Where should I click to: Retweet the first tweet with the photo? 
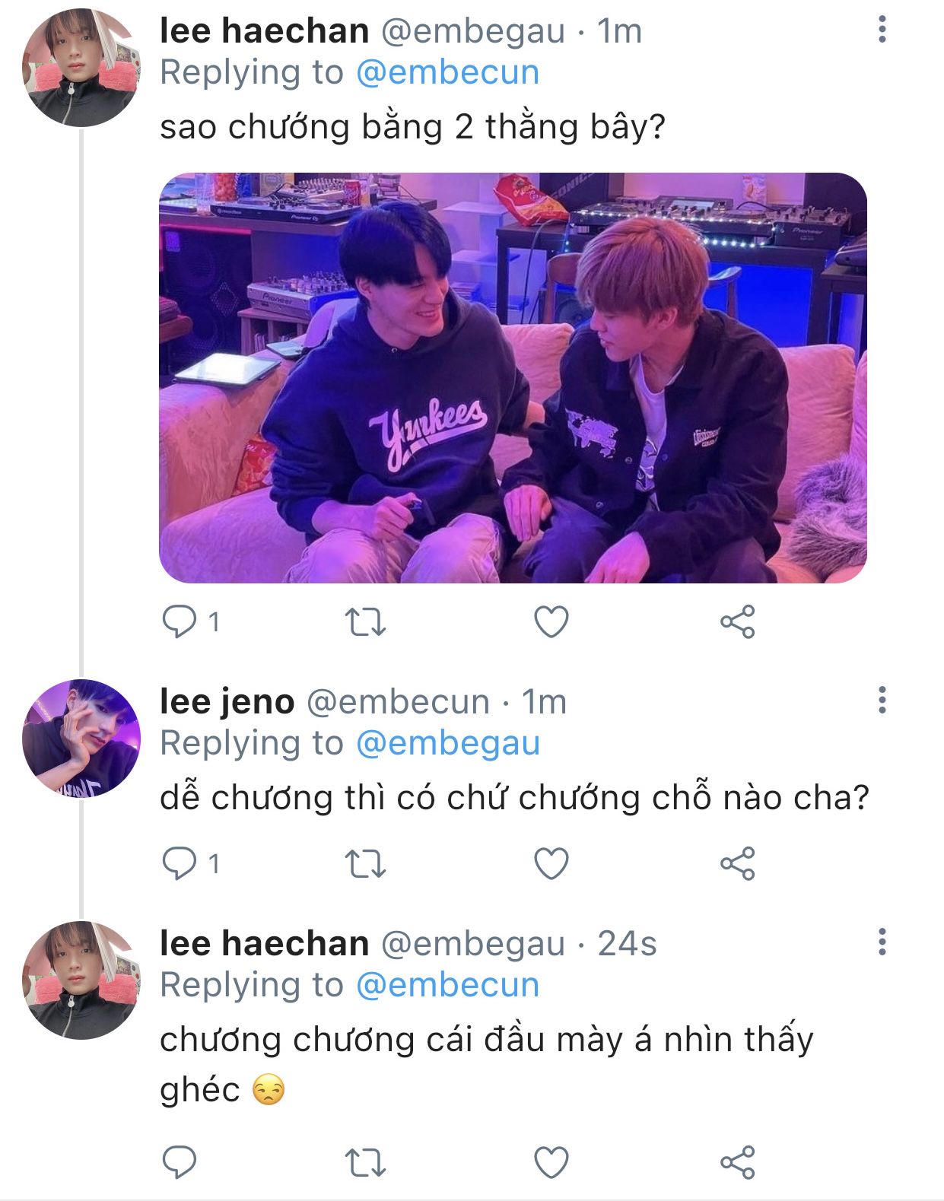click(366, 622)
